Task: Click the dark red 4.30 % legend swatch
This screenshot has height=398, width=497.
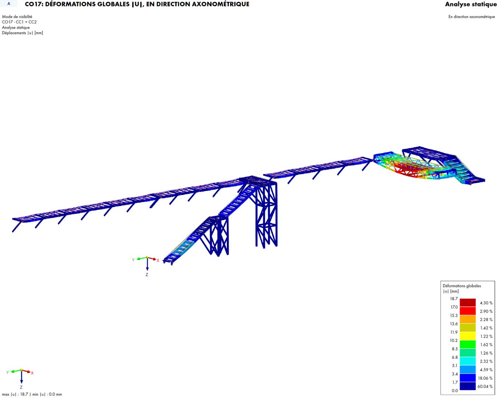Action: pyautogui.click(x=468, y=303)
